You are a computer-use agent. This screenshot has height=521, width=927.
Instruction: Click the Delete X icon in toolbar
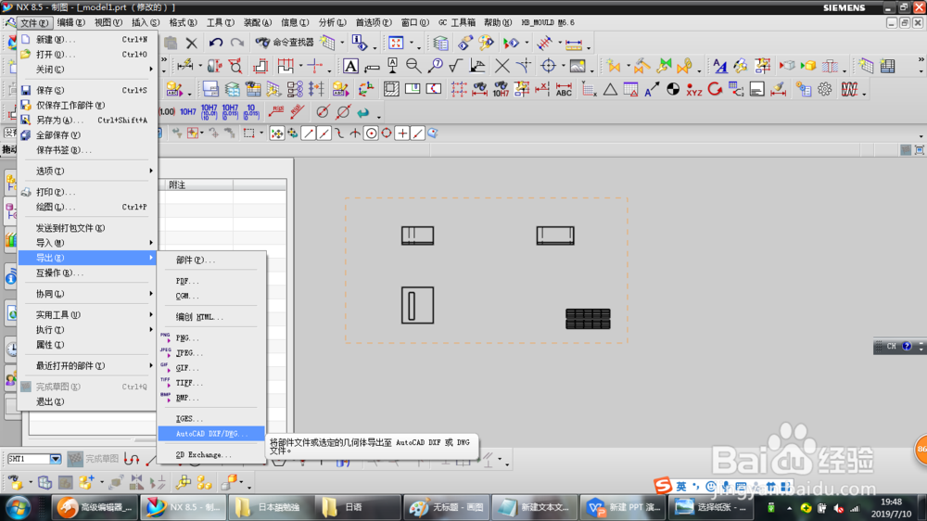(192, 43)
